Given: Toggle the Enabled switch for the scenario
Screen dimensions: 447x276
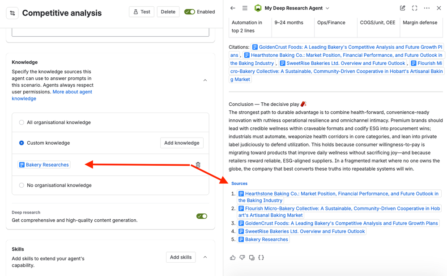Looking at the screenshot, I should coord(190,12).
